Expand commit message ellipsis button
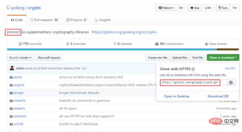Viewport: 242px width, 132px height. pyautogui.click(x=84, y=69)
